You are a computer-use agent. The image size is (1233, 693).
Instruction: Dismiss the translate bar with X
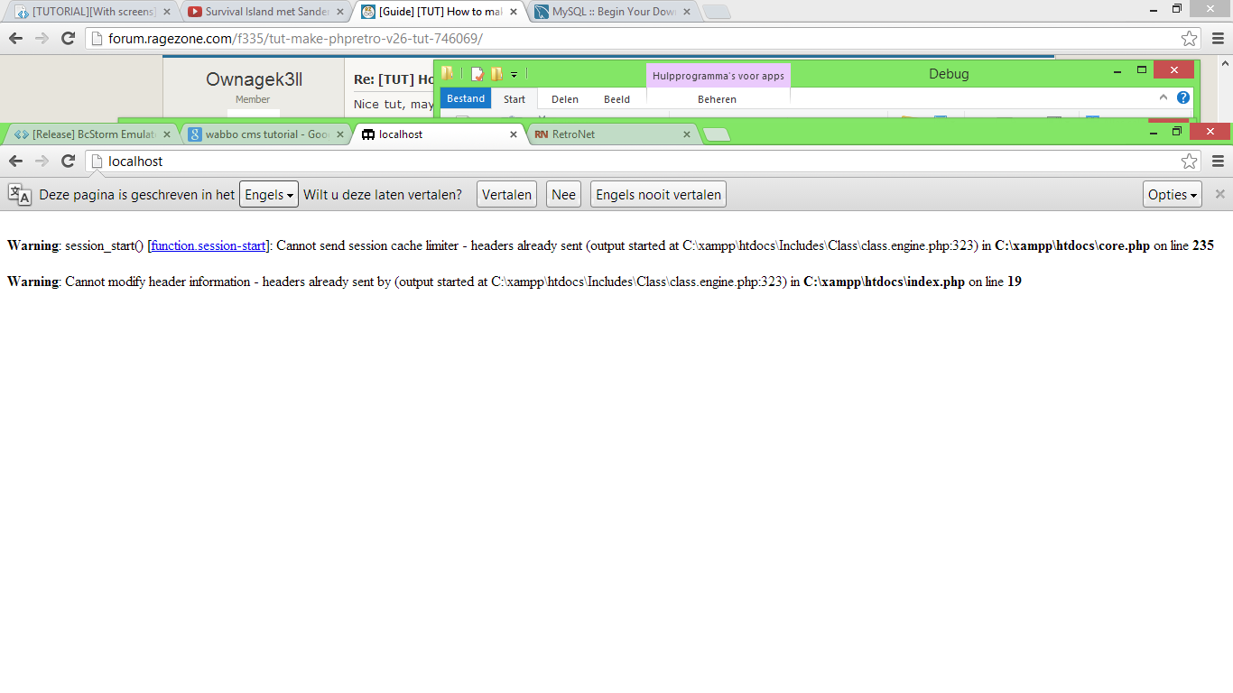pos(1219,194)
